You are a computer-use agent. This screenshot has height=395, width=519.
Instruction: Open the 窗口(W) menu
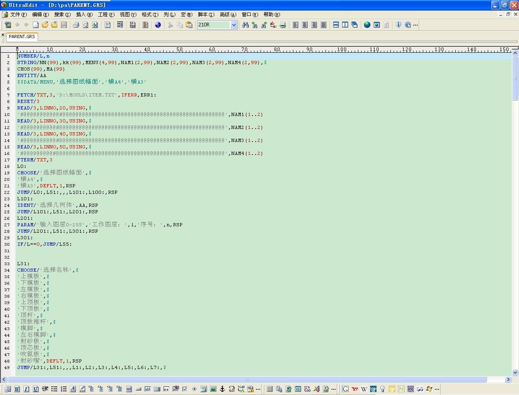tap(250, 15)
